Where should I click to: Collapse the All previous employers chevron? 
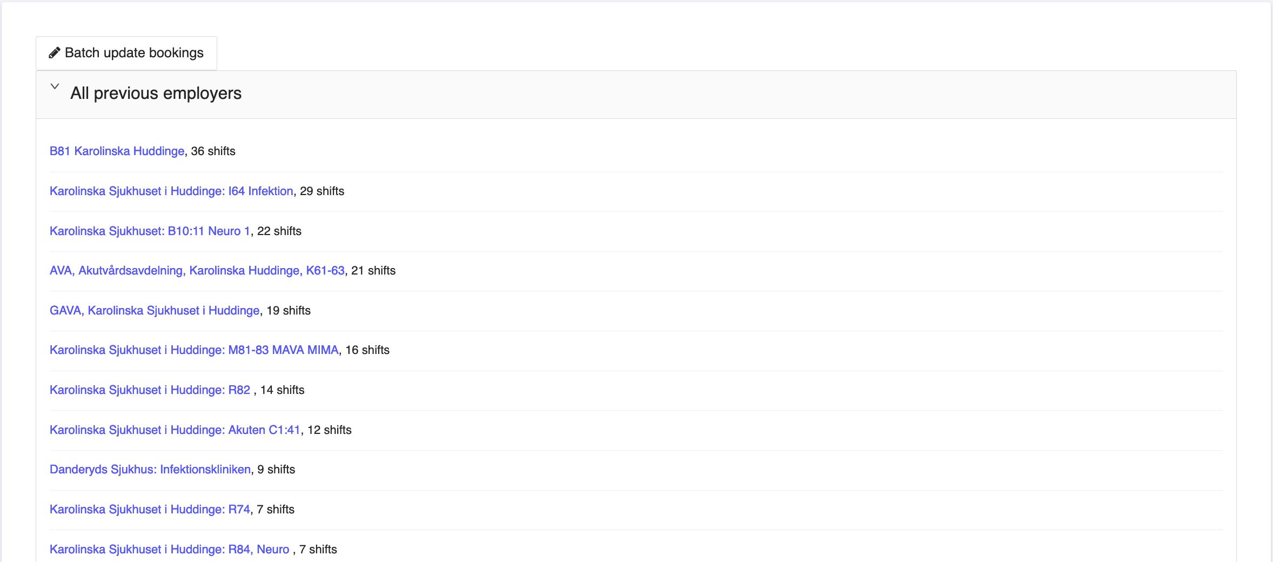pos(55,86)
